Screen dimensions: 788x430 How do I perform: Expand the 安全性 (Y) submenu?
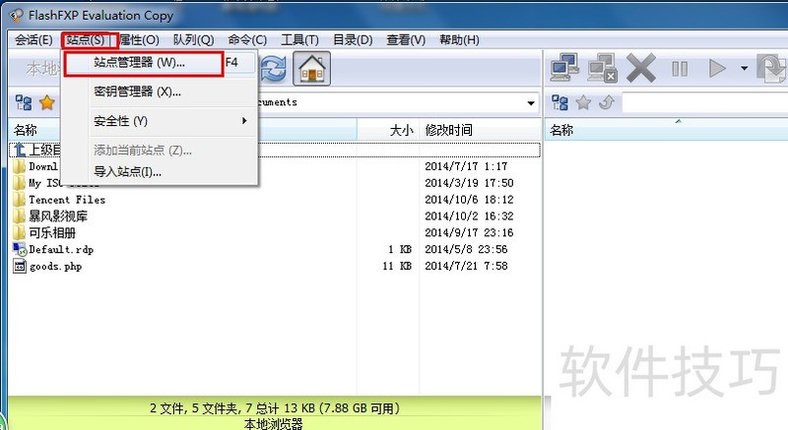point(159,121)
